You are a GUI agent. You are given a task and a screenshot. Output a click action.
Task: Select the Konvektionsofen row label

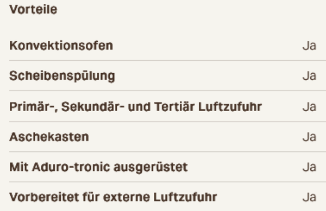pos(61,46)
